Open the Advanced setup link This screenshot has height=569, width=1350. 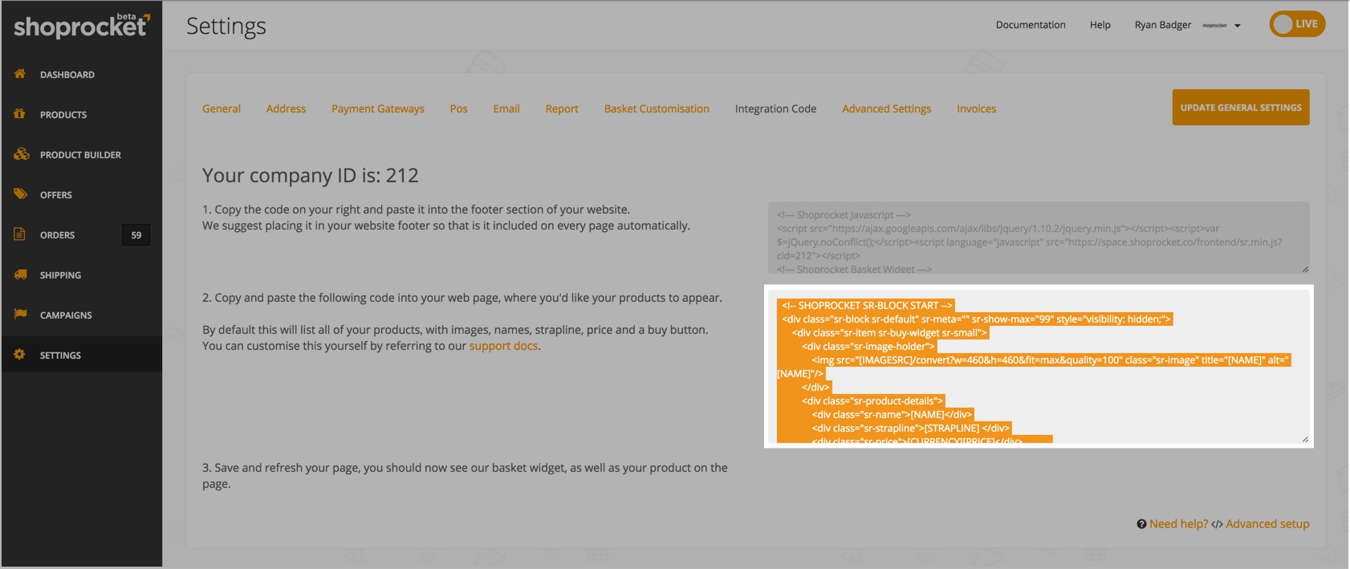tap(1267, 524)
